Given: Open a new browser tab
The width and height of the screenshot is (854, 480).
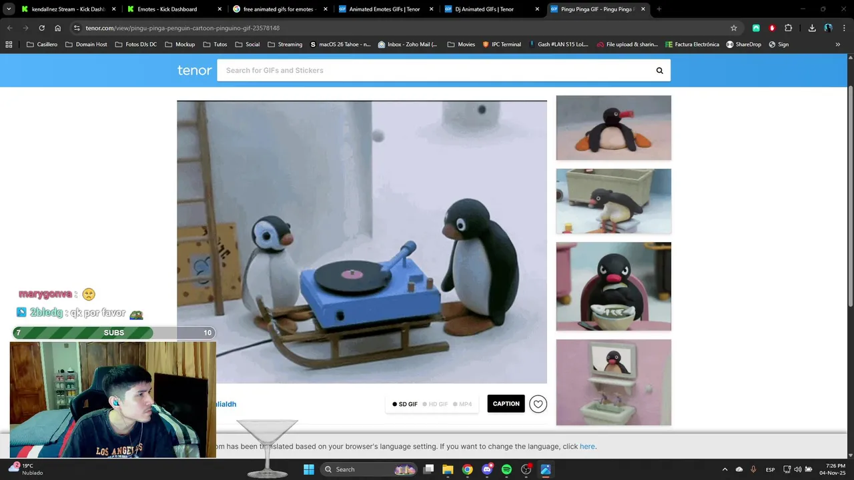Looking at the screenshot, I should click(x=659, y=9).
